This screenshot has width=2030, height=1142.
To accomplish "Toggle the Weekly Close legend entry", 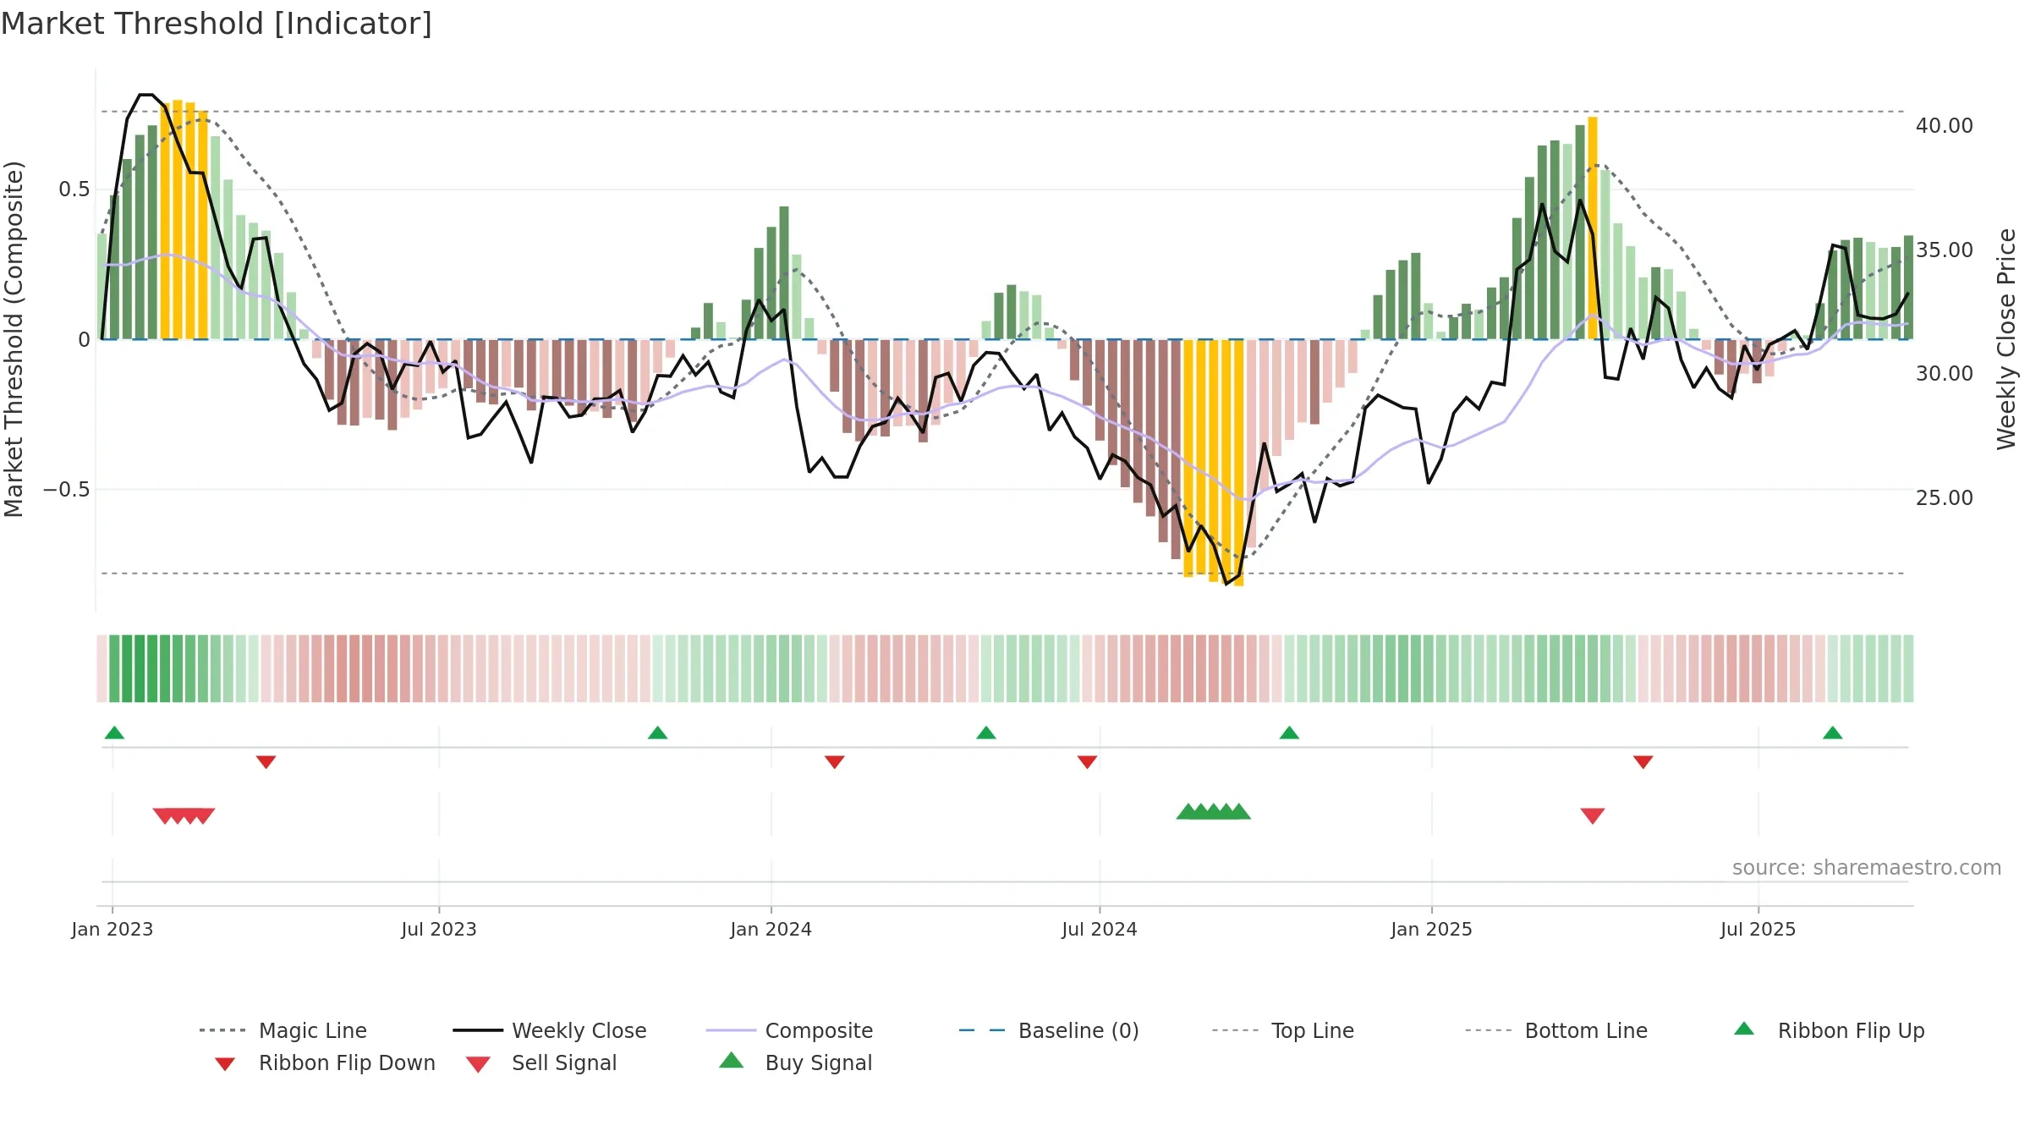I will (549, 1030).
